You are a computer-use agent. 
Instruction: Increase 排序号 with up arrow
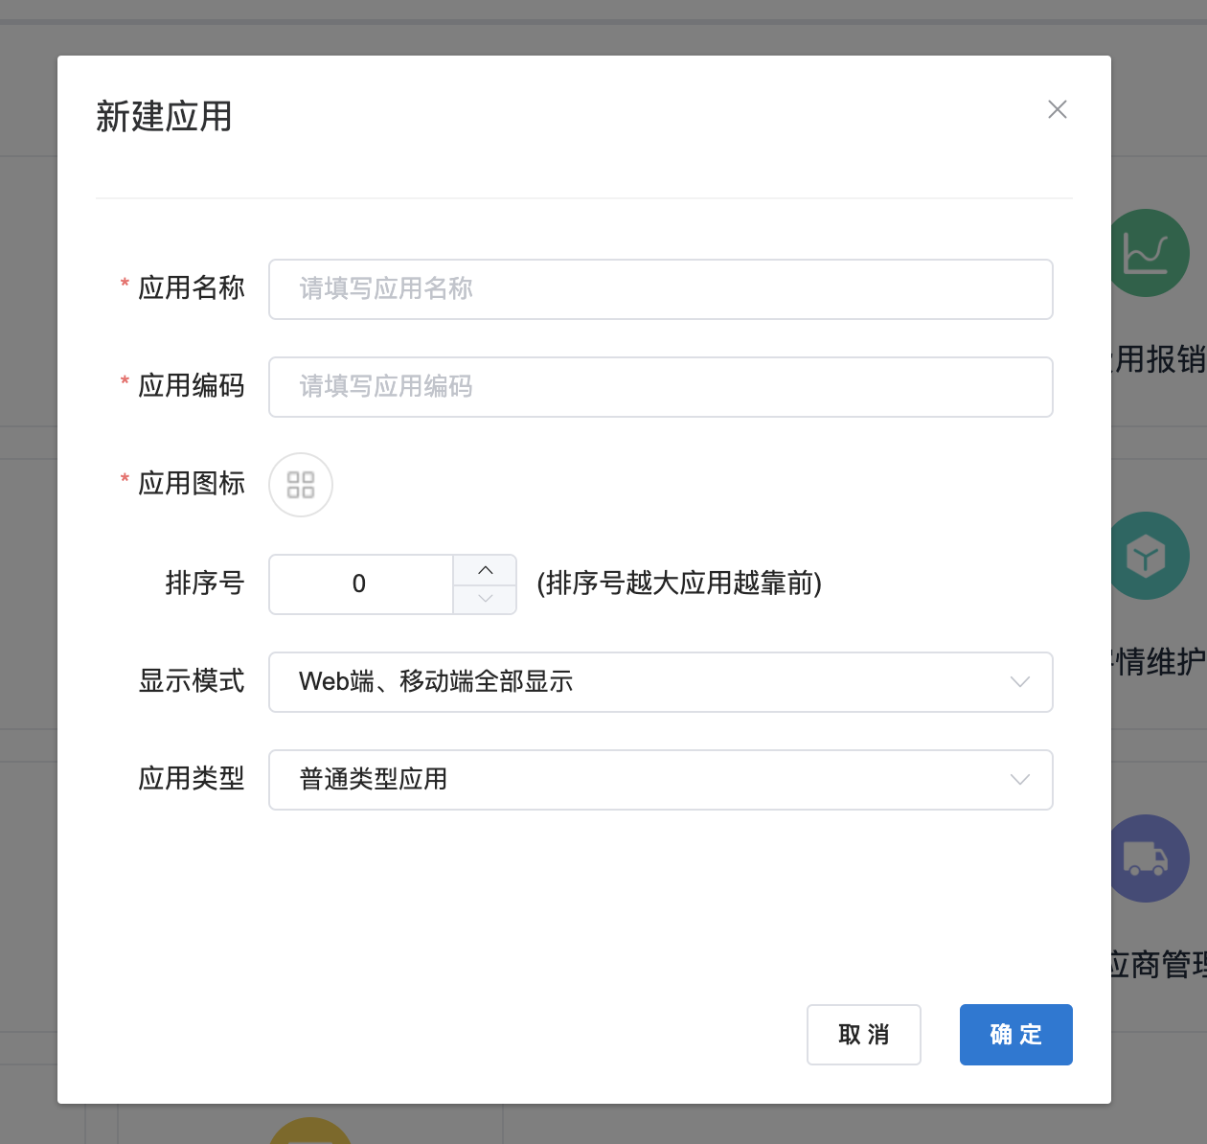(x=485, y=570)
